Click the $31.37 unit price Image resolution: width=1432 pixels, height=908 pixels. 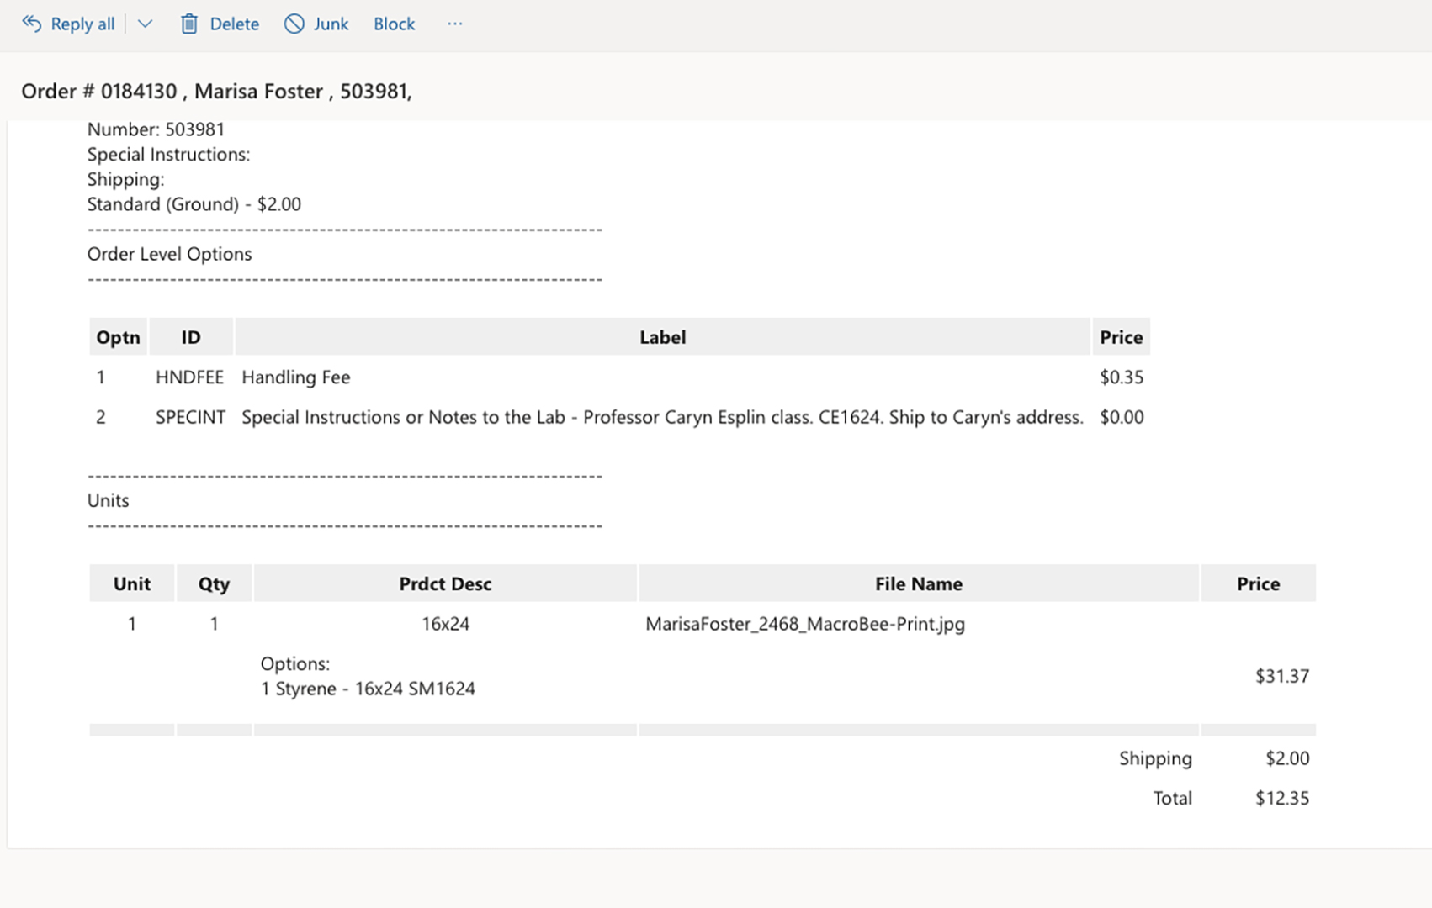click(1281, 676)
